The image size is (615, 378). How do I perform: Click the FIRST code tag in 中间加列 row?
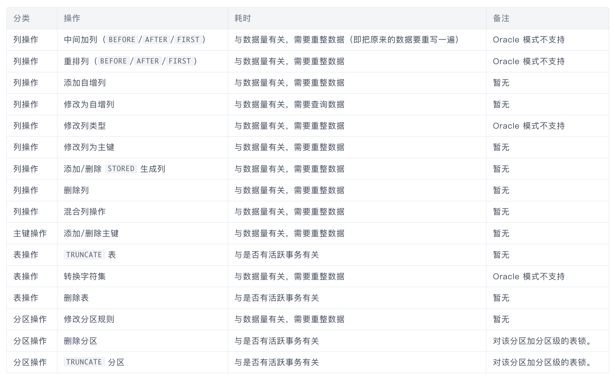point(188,39)
